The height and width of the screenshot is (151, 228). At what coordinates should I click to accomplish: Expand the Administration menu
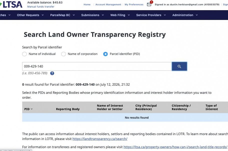click(185, 15)
